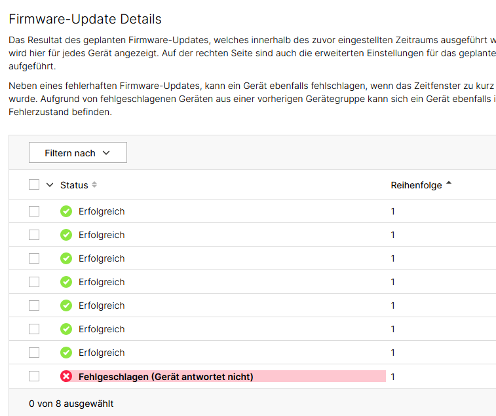Screen dimensions: 496x416
Task: Click the Fehlgeschlagen (Gerät antwortet nicht) text
Action: click(166, 376)
